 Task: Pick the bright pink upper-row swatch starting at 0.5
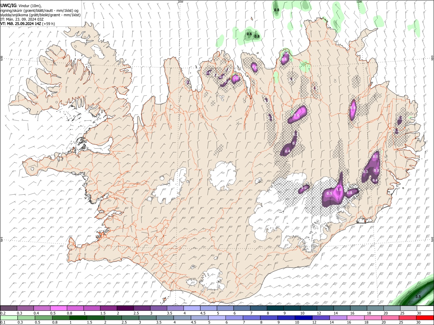click(x=58, y=308)
